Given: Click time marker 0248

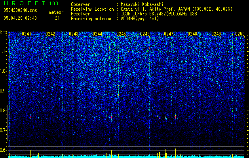Looking at the screenshot, I should click(x=192, y=34).
